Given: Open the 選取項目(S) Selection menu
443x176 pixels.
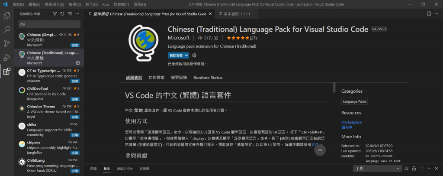Looking at the screenshot, I should pos(55,4).
